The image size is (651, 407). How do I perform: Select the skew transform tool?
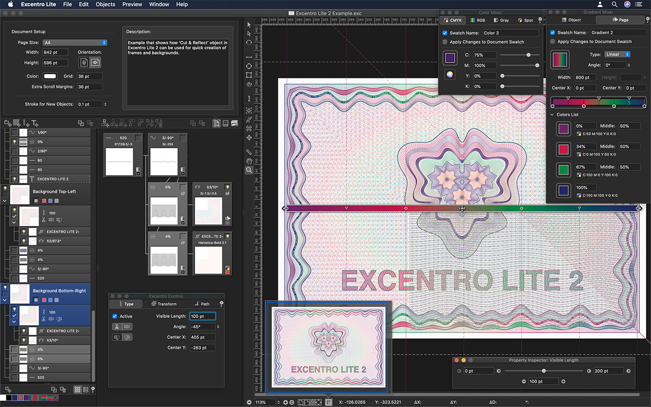[x=249, y=119]
